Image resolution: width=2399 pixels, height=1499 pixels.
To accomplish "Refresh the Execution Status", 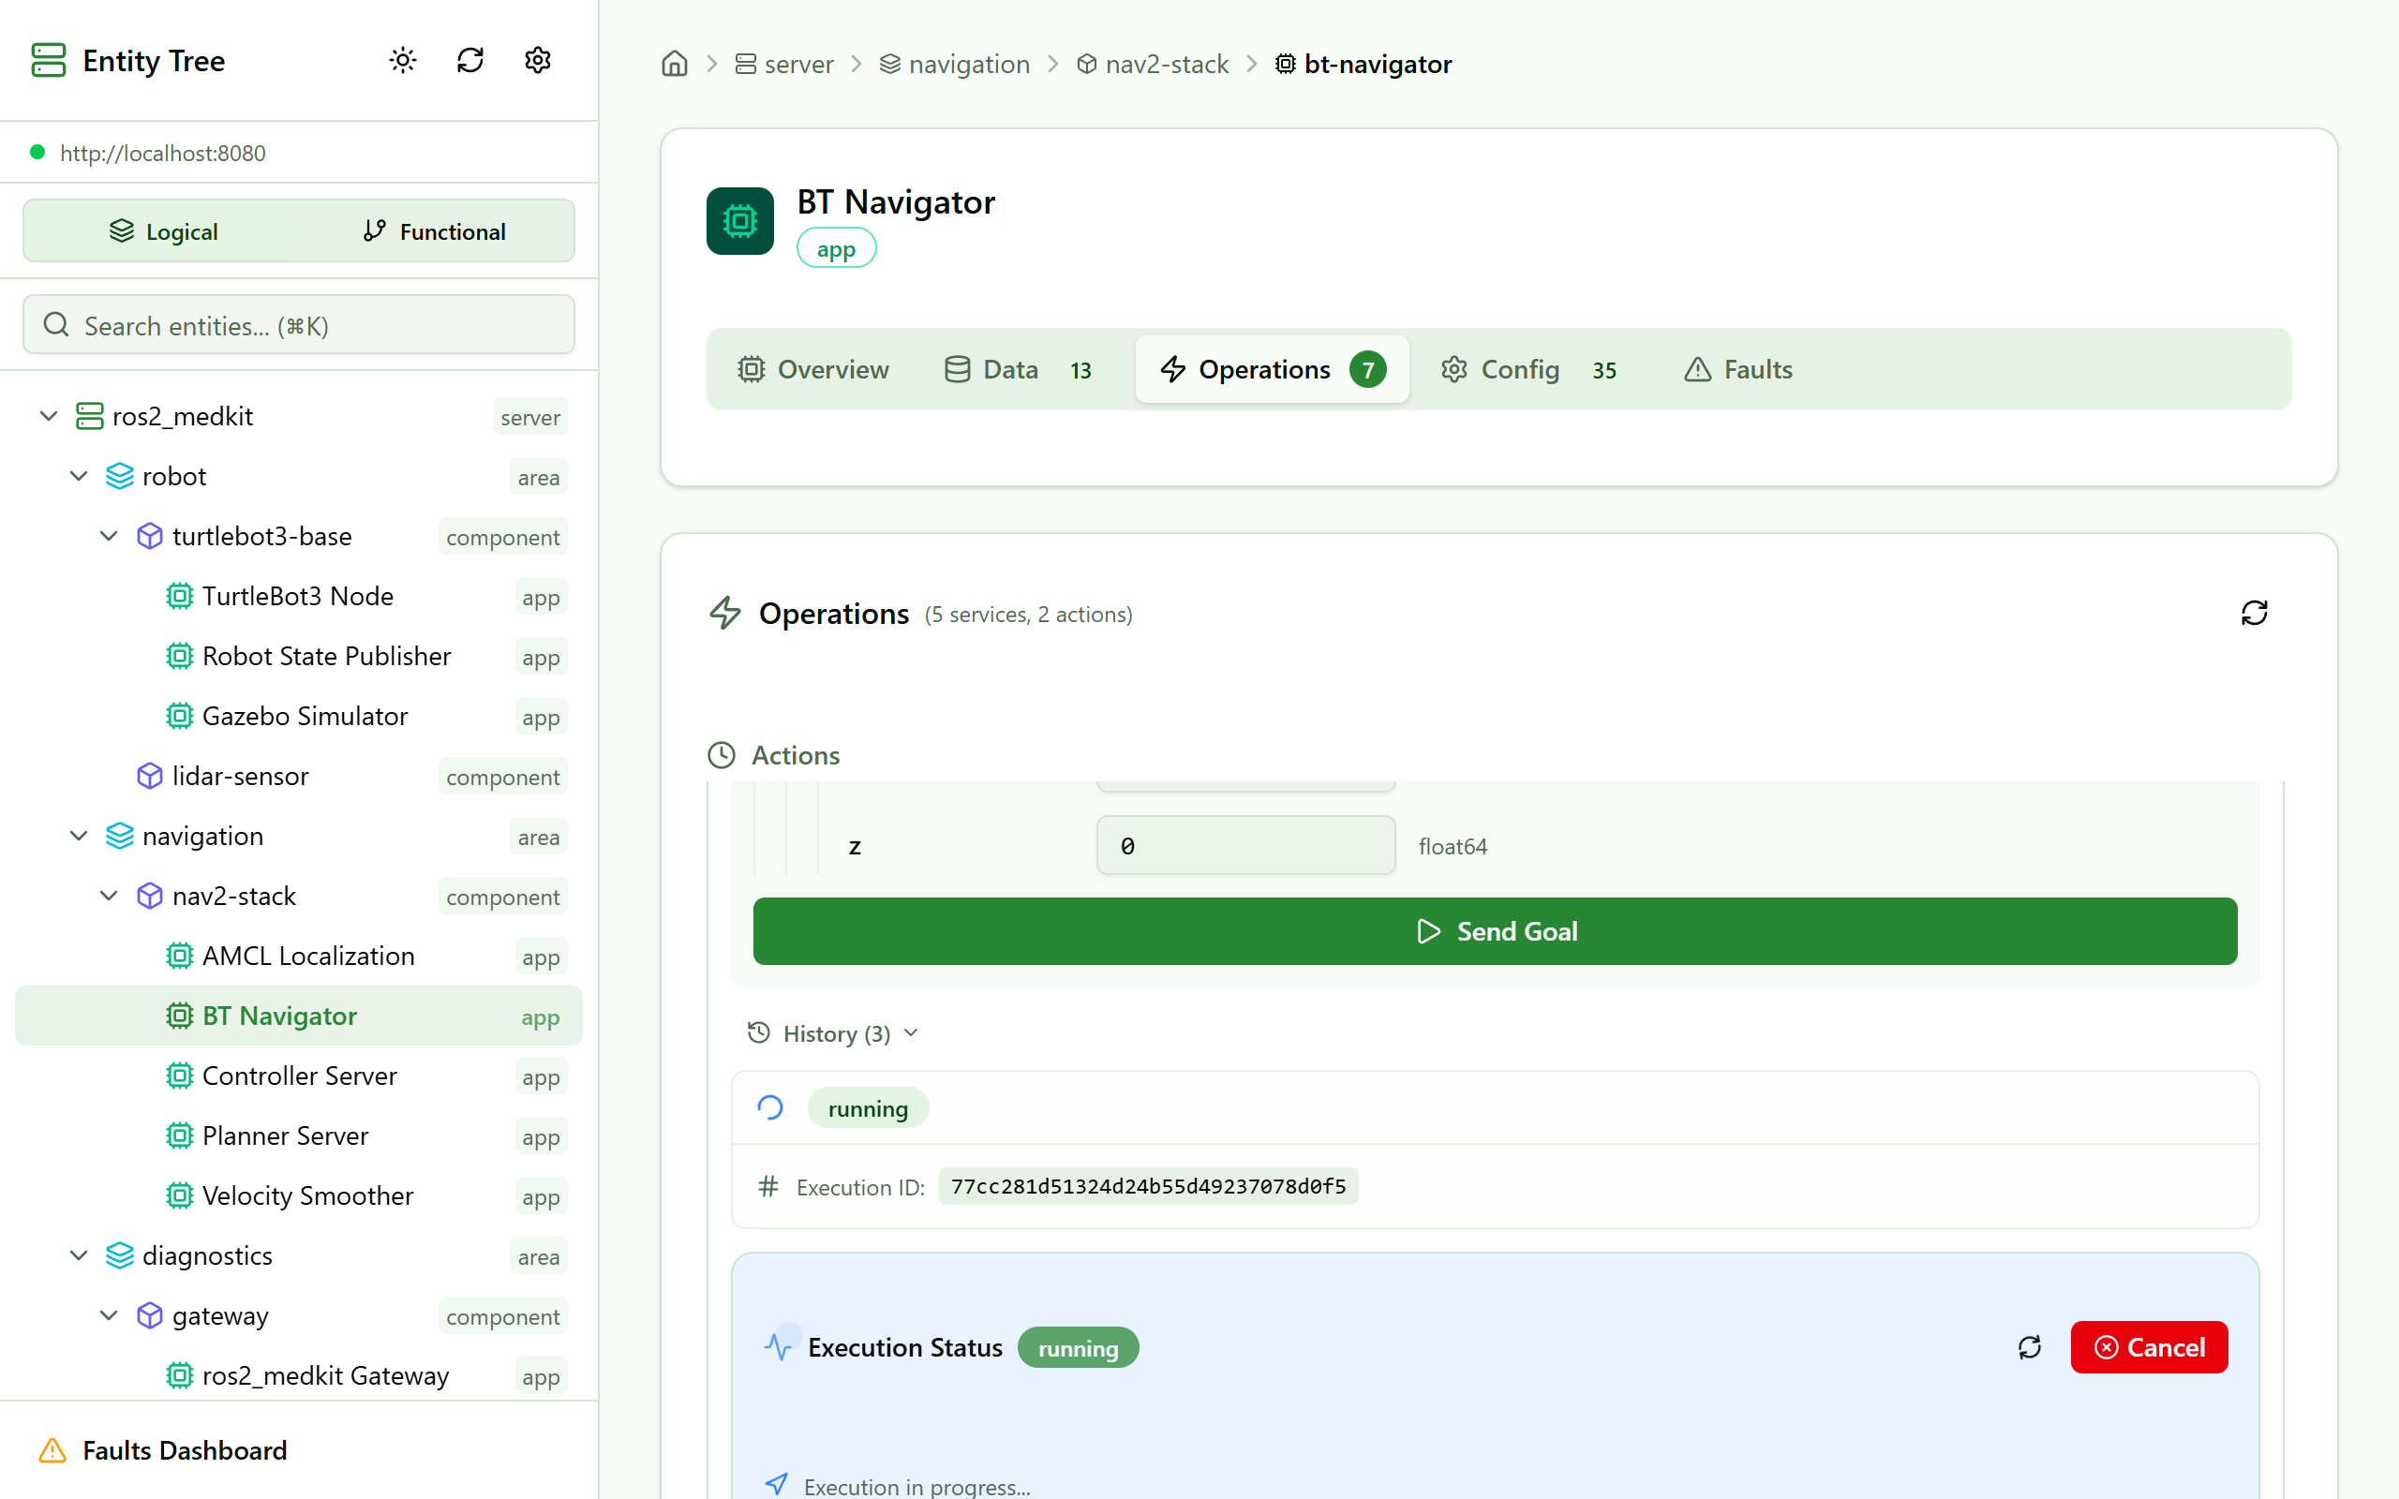I will pyautogui.click(x=2029, y=1347).
